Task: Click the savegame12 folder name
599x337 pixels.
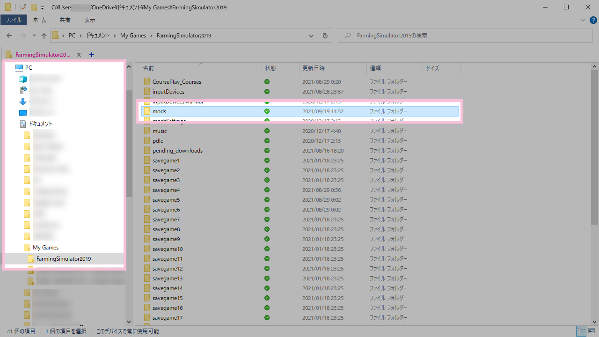Action: tap(168, 269)
